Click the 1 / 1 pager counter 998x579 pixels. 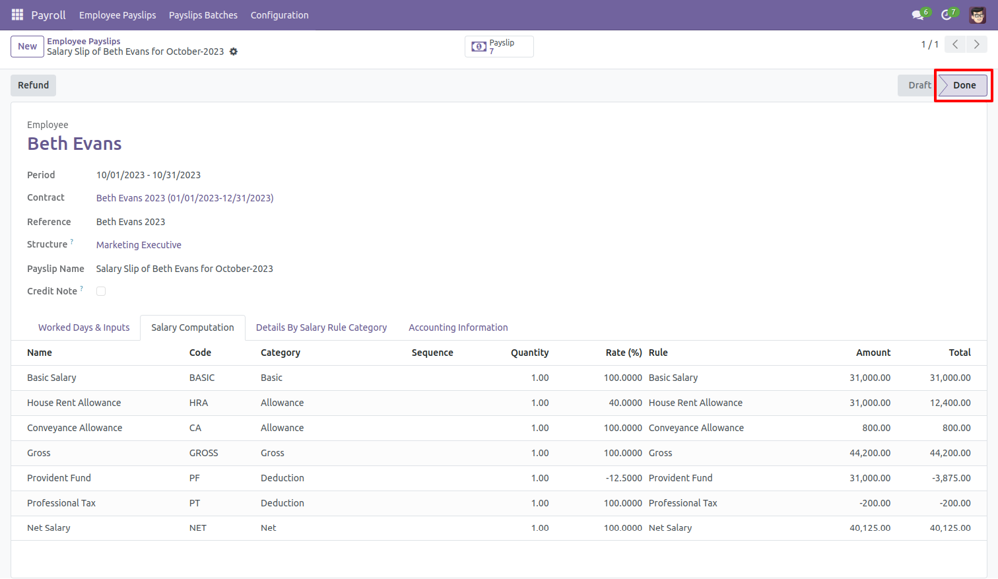(x=929, y=44)
